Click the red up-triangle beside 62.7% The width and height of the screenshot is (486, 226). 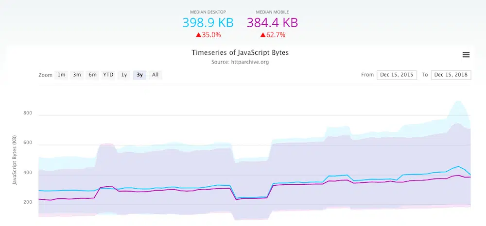click(x=263, y=35)
